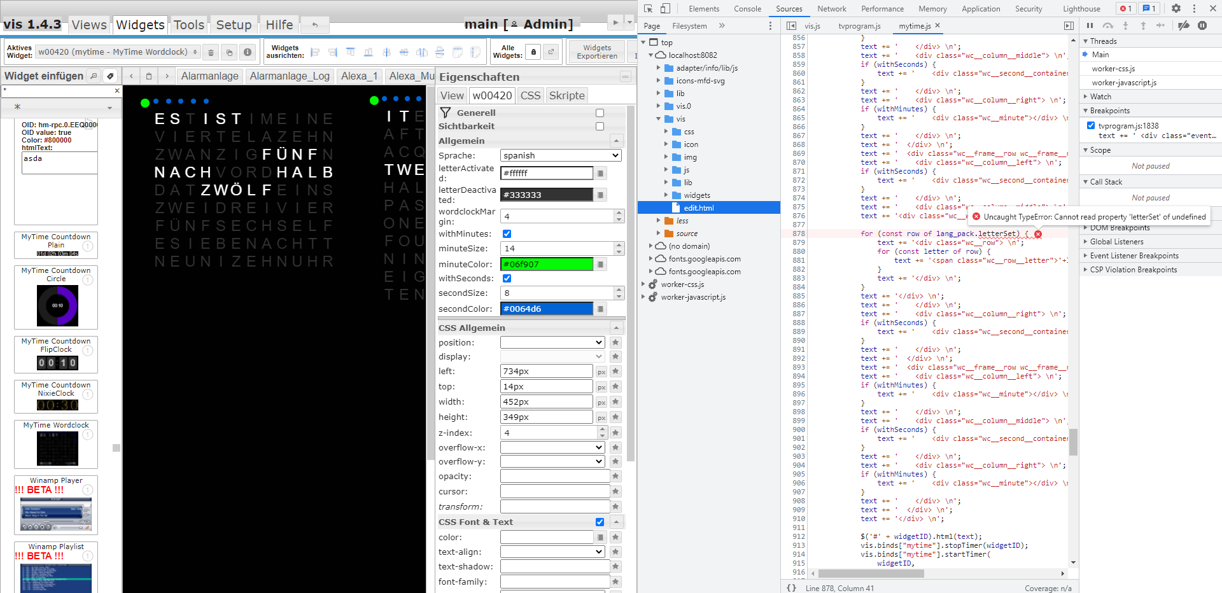The image size is (1222, 593).
Task: Open the Sprache dropdown showing spanish
Action: click(x=561, y=155)
